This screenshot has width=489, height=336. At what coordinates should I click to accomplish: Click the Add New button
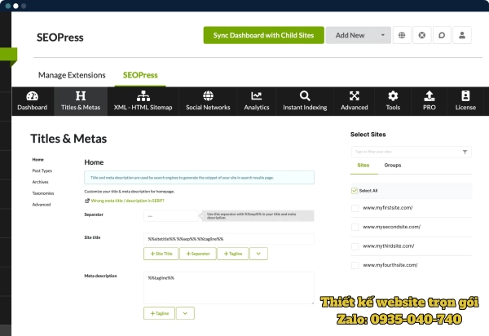350,35
